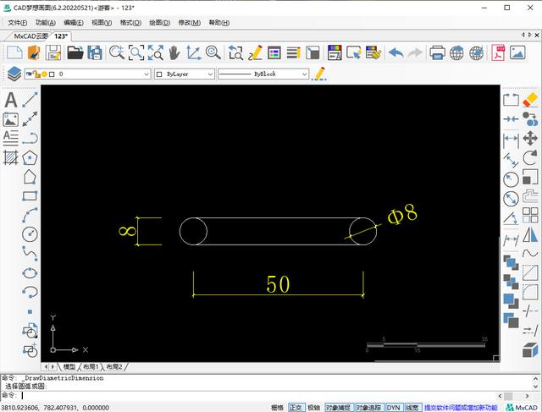The image size is (542, 412).
Task: Select the Eraser tool
Action: [x=531, y=100]
